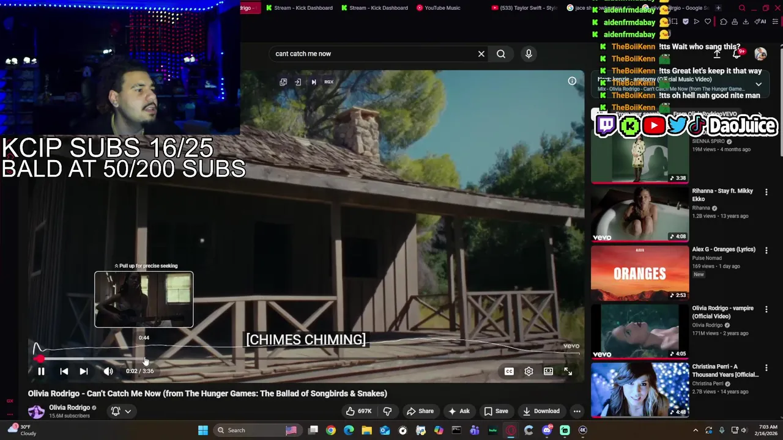Toggle theater mode in the player
783x440 pixels.
click(548, 371)
